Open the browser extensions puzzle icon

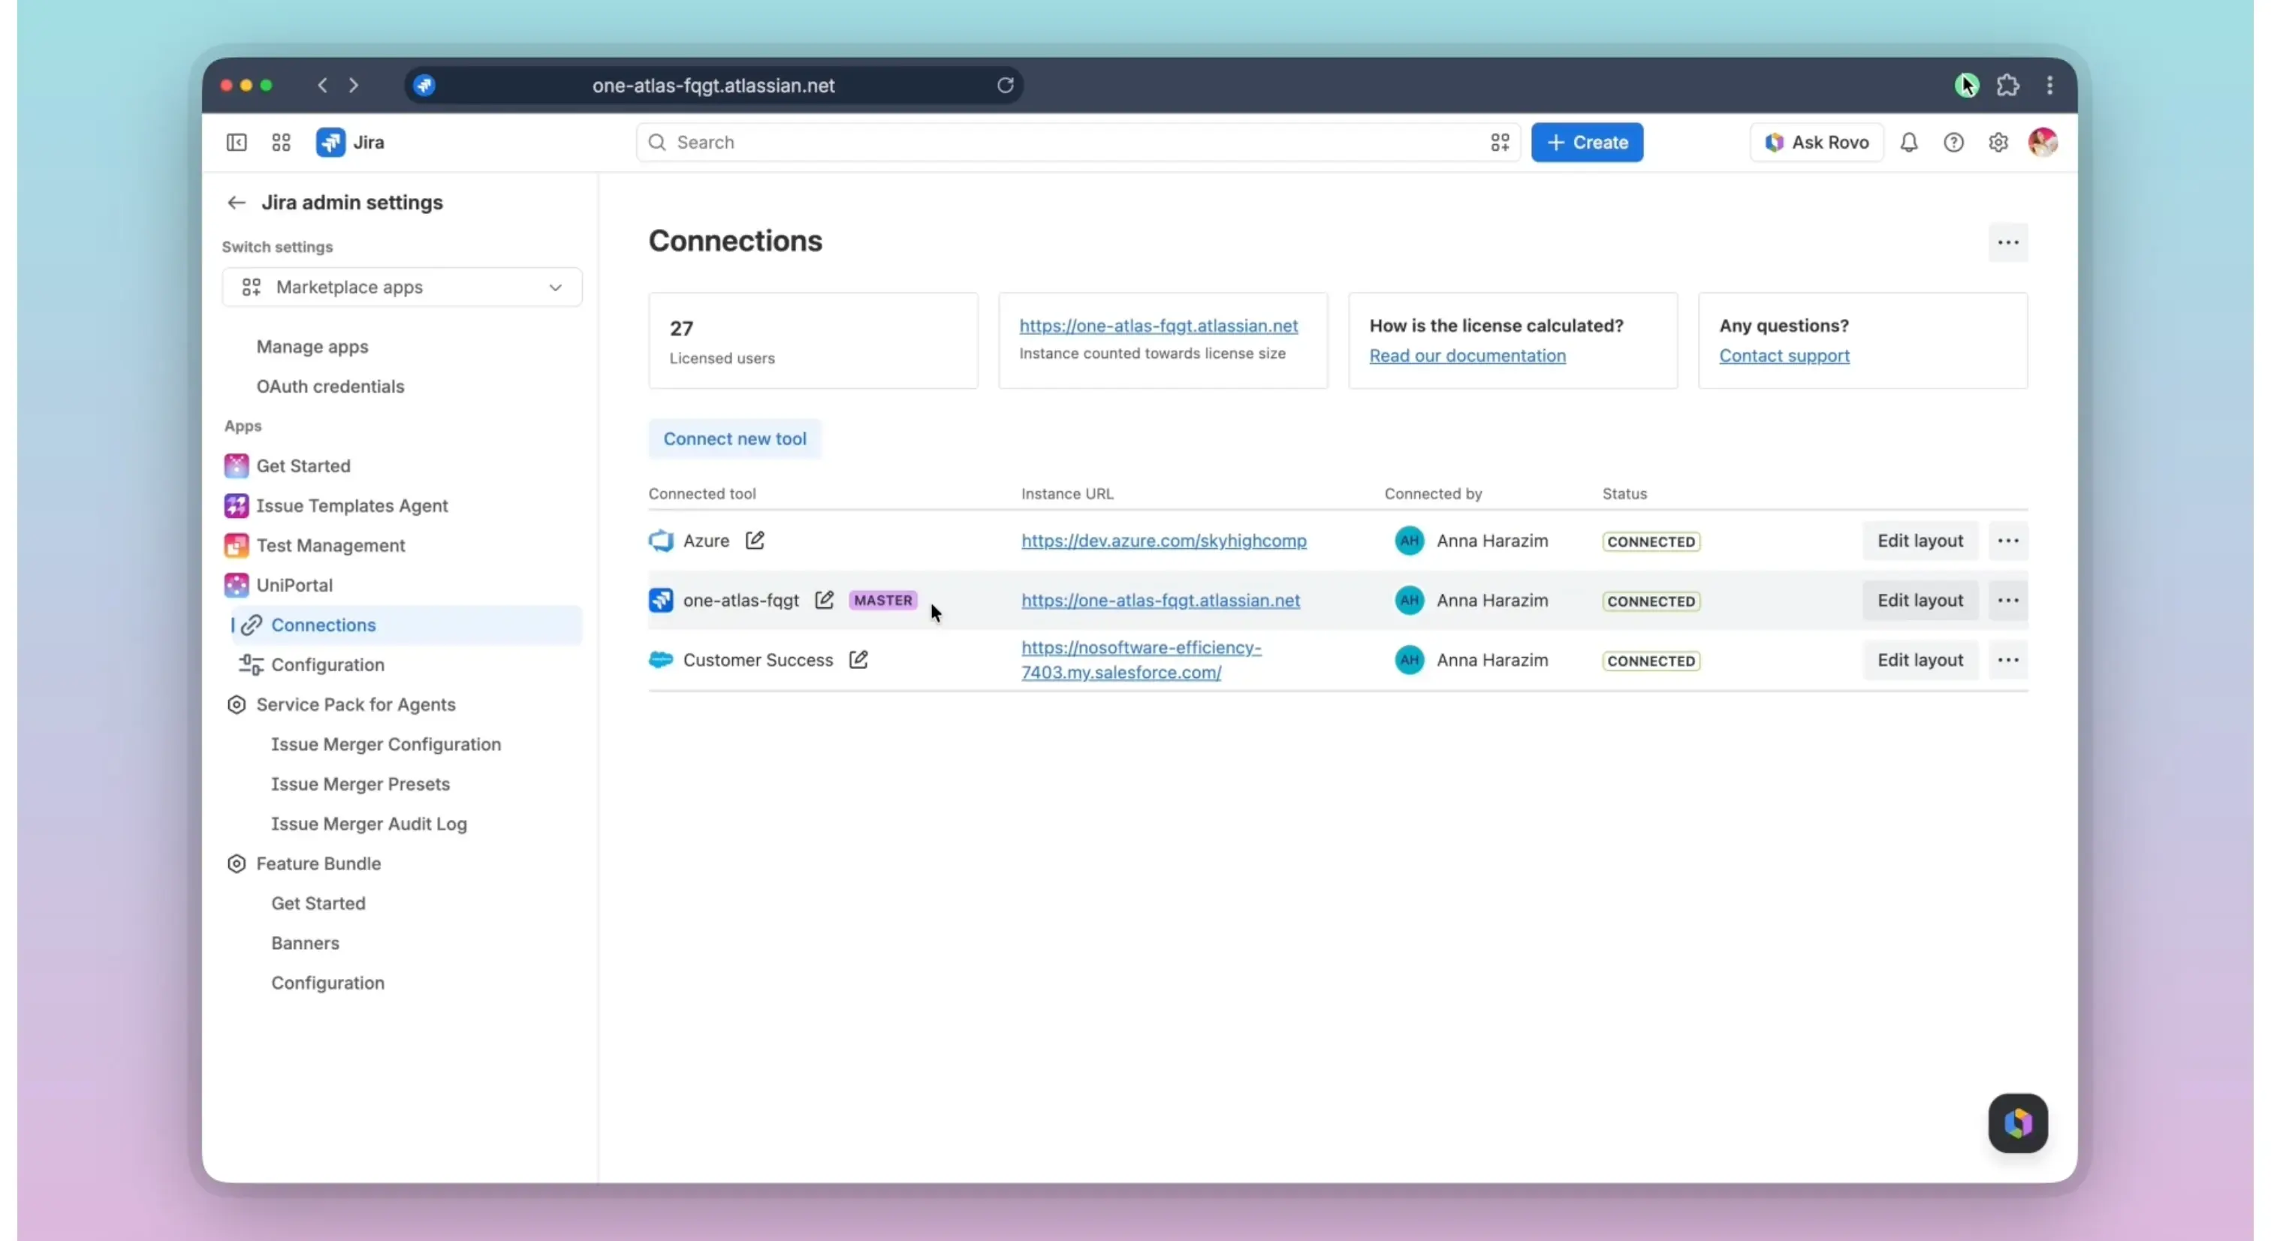coord(2007,86)
